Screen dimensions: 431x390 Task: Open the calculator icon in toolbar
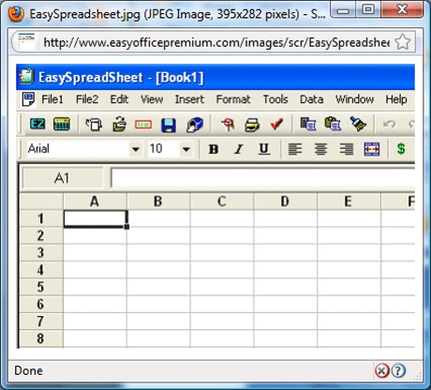pos(62,125)
